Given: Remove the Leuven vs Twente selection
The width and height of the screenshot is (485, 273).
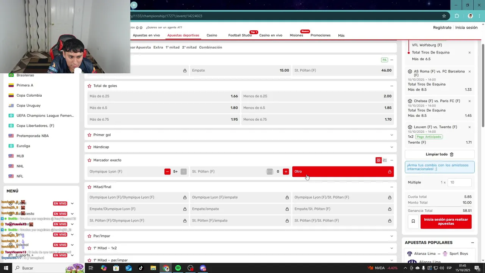Looking at the screenshot, I should pos(469,127).
